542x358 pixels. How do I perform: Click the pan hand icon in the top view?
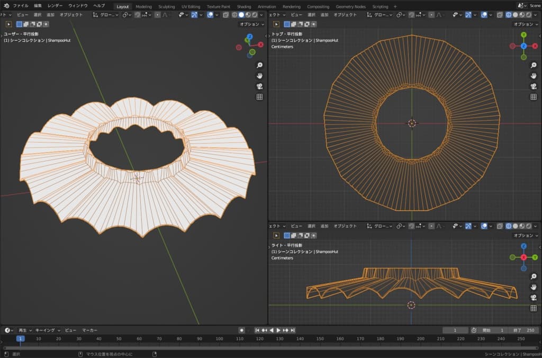[x=534, y=76]
